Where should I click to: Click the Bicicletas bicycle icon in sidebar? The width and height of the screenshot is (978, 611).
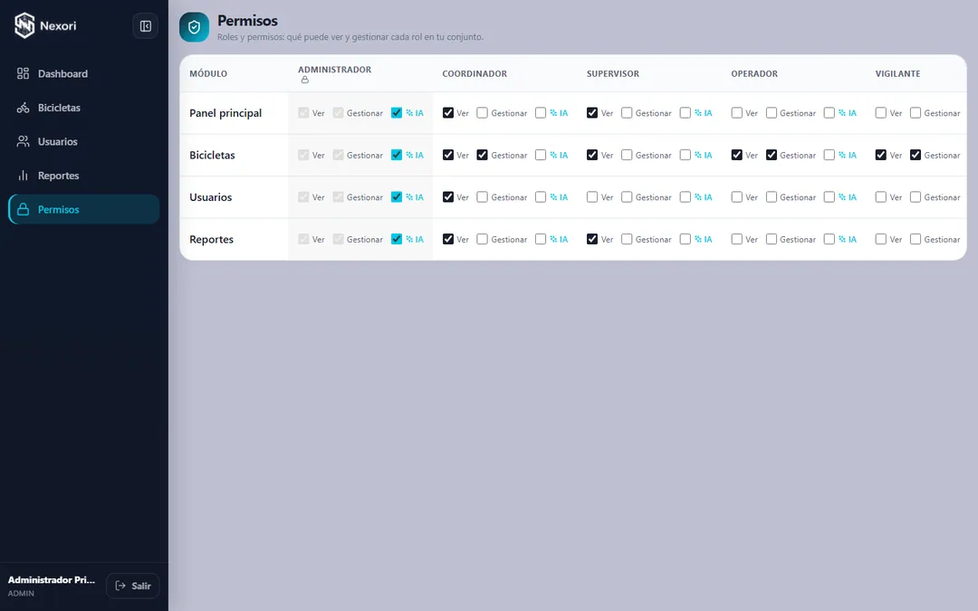[x=23, y=108]
